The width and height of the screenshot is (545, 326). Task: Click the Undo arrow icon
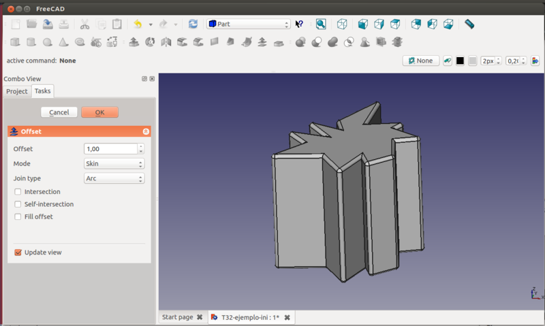click(x=138, y=24)
